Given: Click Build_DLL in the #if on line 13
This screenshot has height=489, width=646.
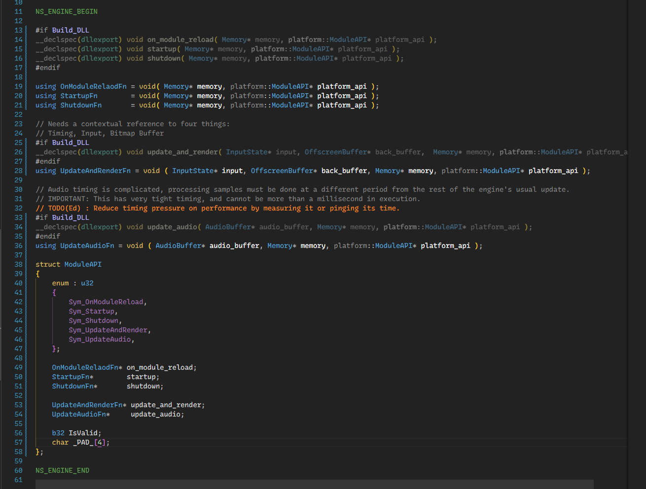Looking at the screenshot, I should 71,30.
